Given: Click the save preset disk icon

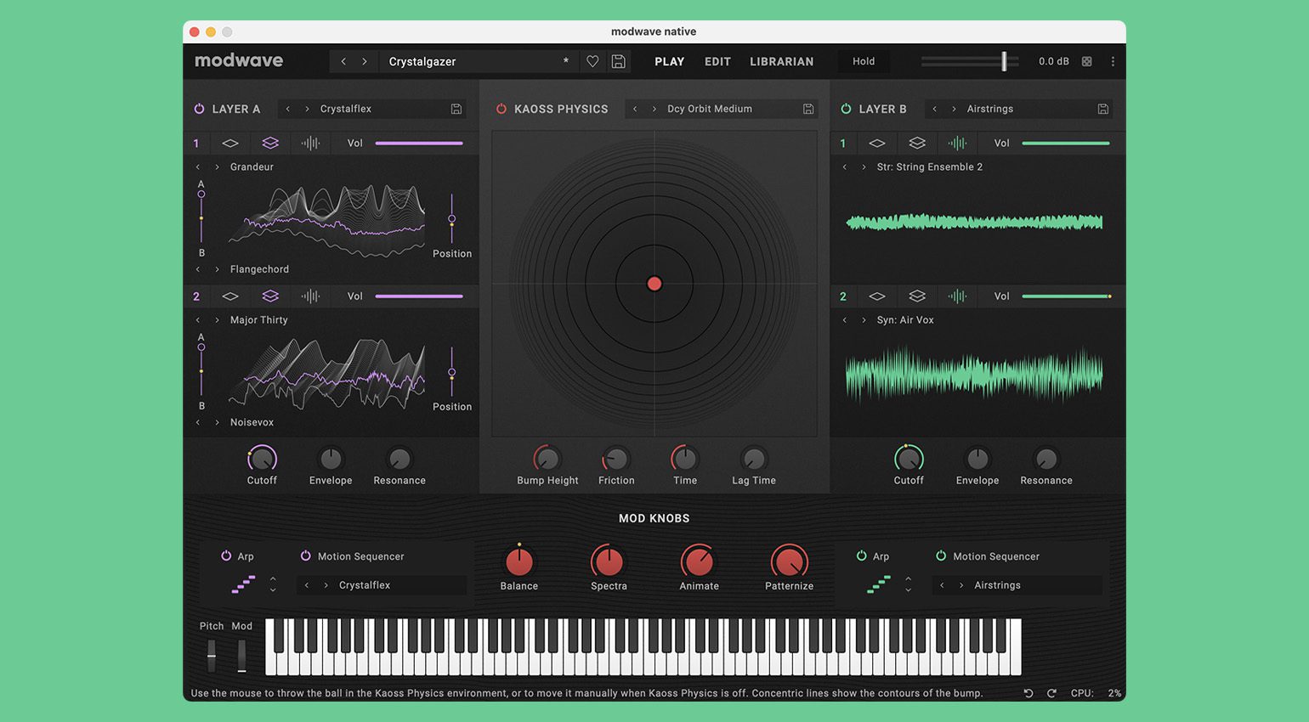Looking at the screenshot, I should 618,61.
